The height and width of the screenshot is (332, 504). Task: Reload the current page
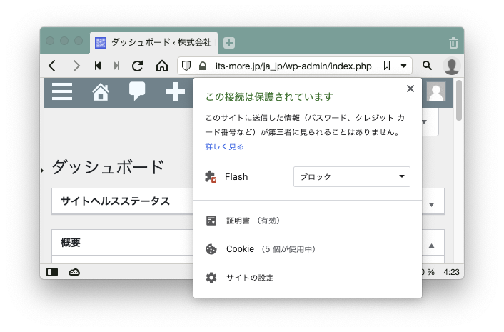138,66
